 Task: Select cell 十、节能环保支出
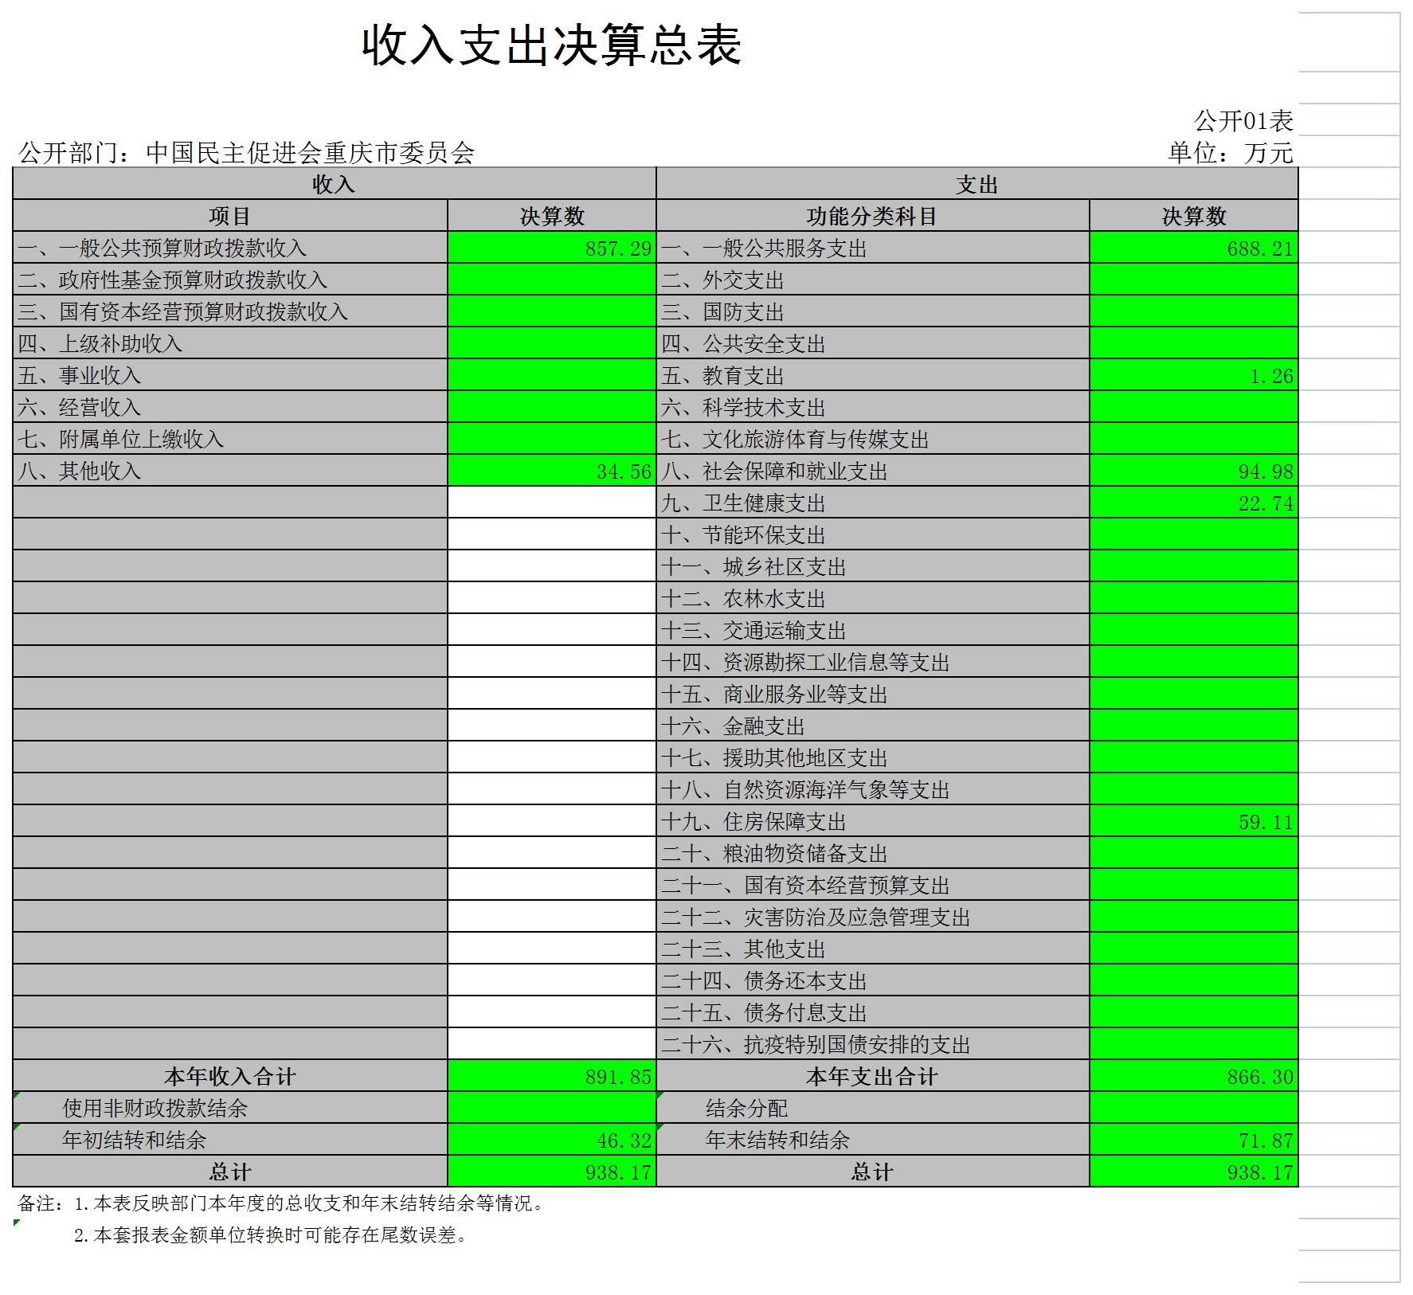pos(873,534)
